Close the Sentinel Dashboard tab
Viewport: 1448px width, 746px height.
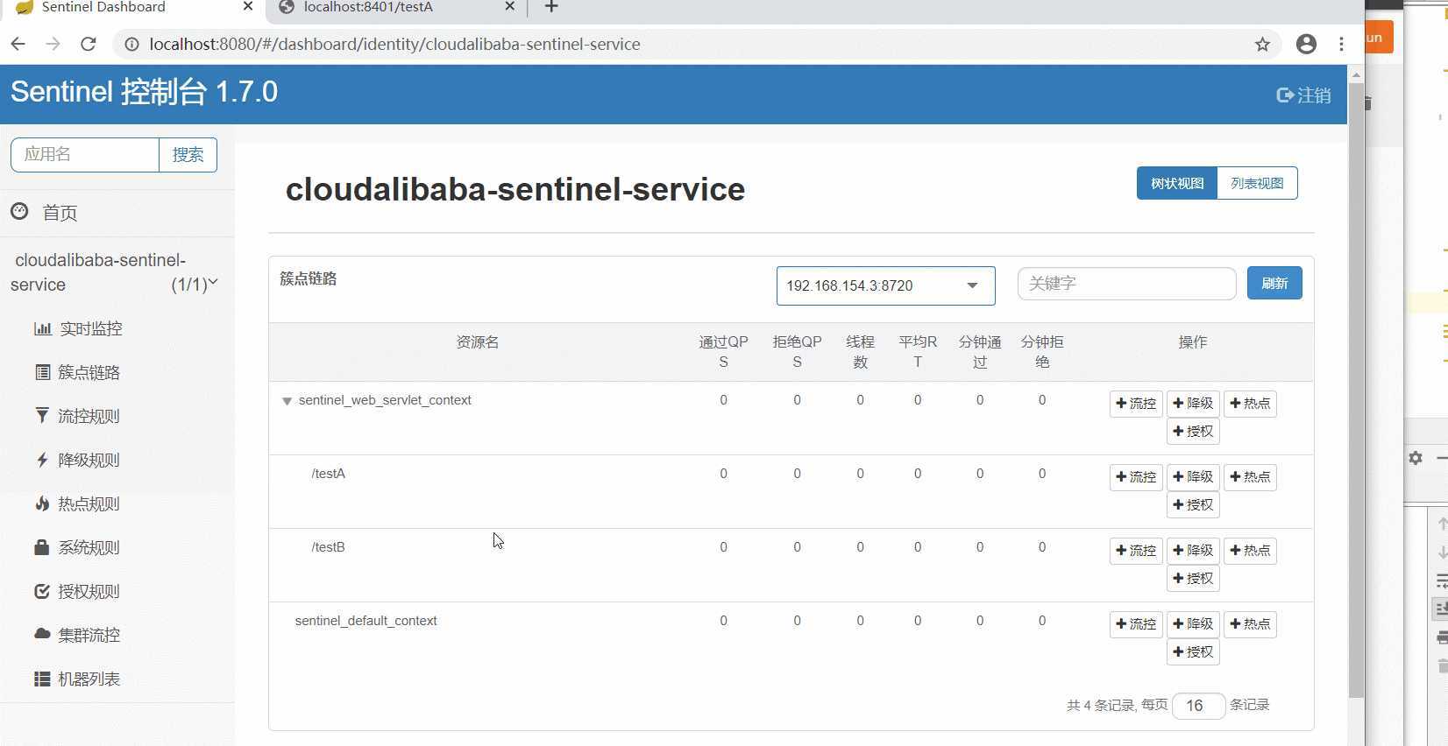click(247, 7)
